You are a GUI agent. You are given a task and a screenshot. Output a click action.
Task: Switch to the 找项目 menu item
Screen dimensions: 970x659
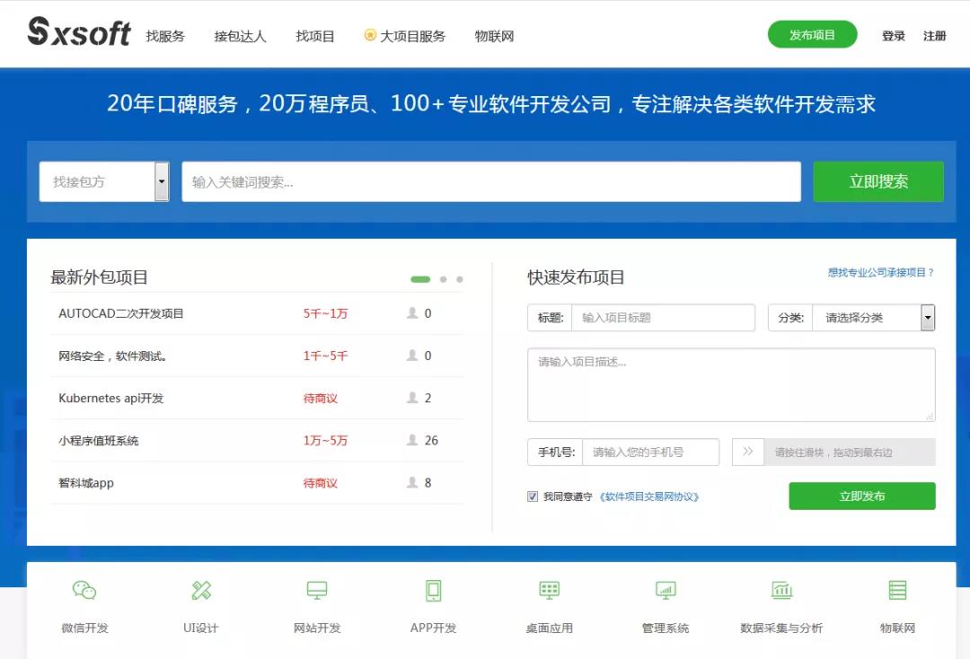pyautogui.click(x=314, y=35)
